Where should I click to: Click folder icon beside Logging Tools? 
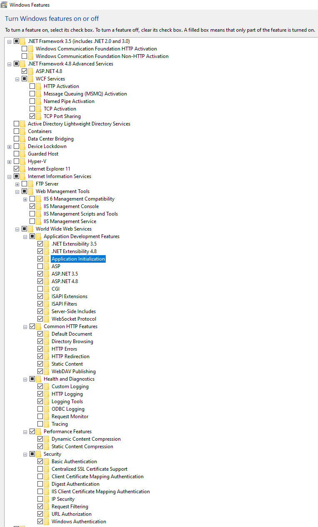click(47, 402)
